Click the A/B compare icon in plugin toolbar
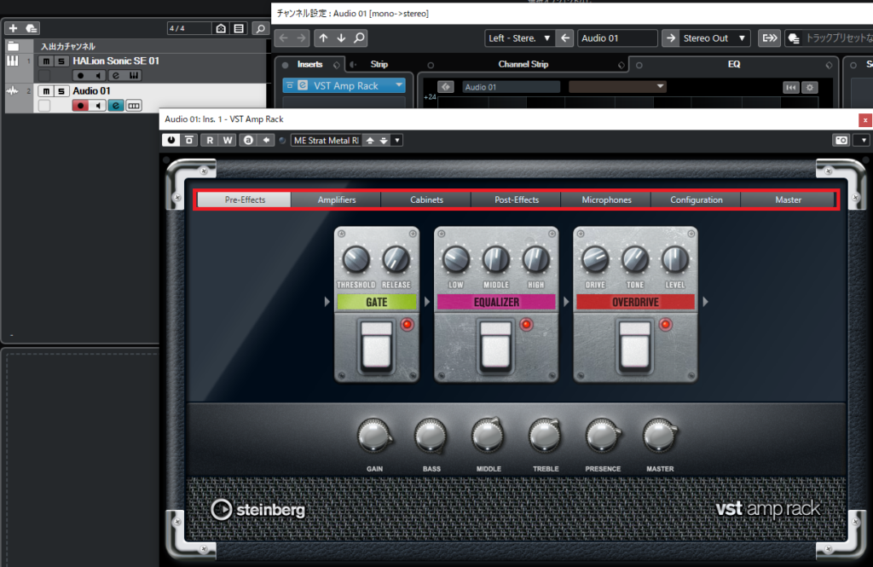The height and width of the screenshot is (567, 873). coord(248,141)
